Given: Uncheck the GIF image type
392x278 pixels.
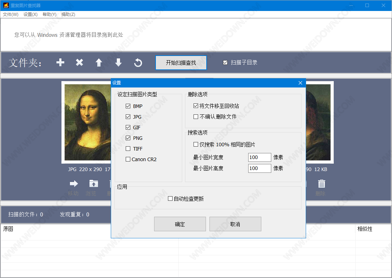Looking at the screenshot, I should pyautogui.click(x=128, y=127).
